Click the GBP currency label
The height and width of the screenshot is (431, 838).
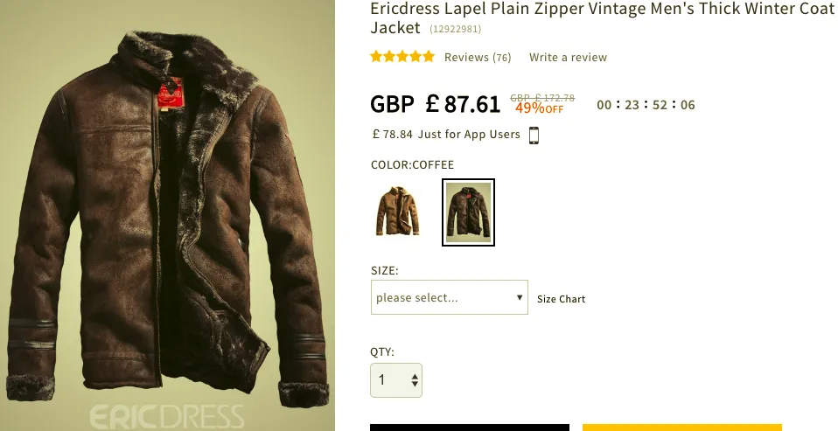[x=392, y=105]
